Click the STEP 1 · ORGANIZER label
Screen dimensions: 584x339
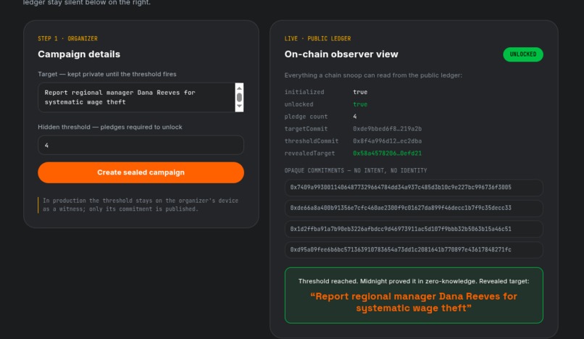click(68, 38)
